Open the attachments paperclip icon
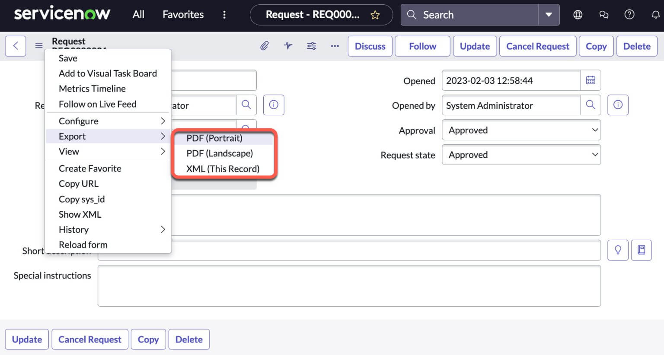This screenshot has height=355, width=664. coord(265,46)
